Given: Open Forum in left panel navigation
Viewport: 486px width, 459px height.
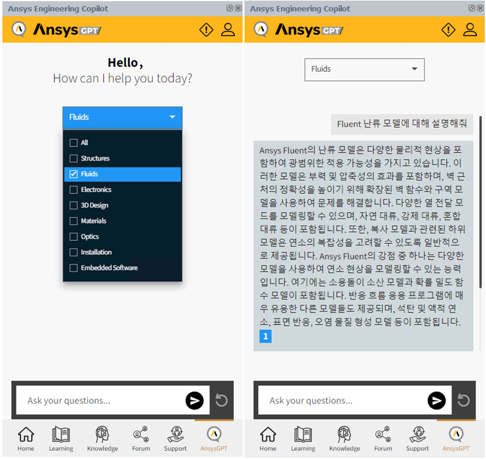Looking at the screenshot, I should [141, 438].
